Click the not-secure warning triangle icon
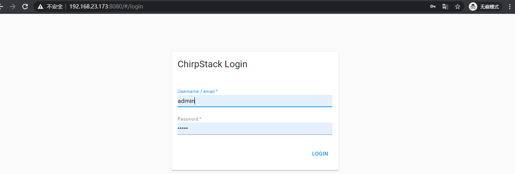Image resolution: width=515 pixels, height=174 pixels. click(x=40, y=7)
